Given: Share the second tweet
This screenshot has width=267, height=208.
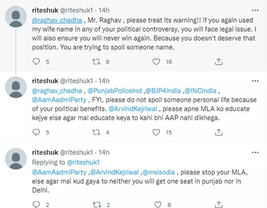Looking at the screenshot, I should [219, 132].
